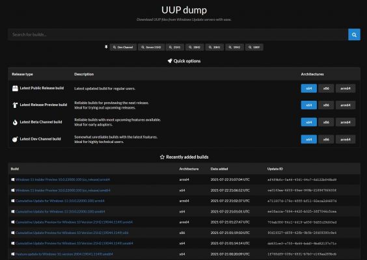Click the Architectures column header in Quick options

312,74
